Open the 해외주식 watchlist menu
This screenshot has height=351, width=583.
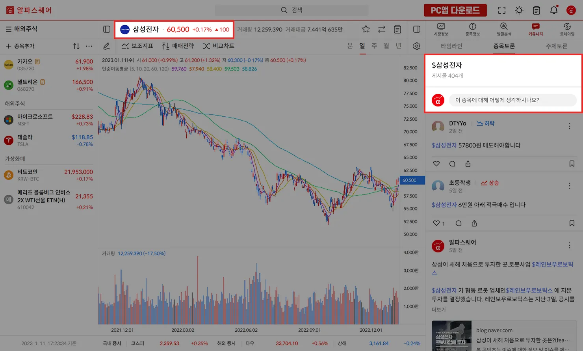22,29
